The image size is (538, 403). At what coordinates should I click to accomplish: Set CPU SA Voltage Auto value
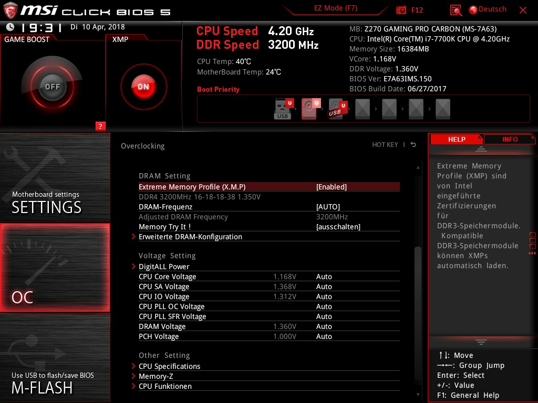point(324,287)
